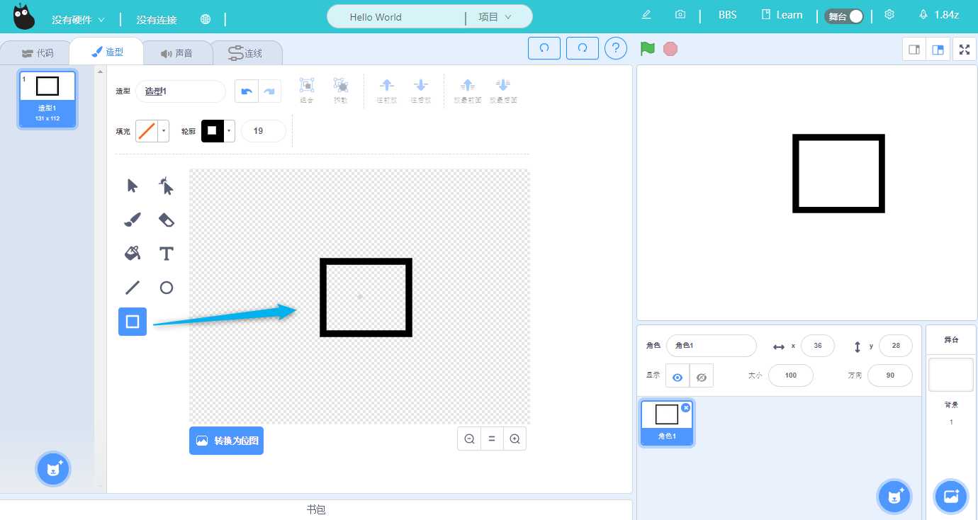Enter full screen stage mode
Image resolution: width=978 pixels, height=520 pixels.
click(965, 50)
